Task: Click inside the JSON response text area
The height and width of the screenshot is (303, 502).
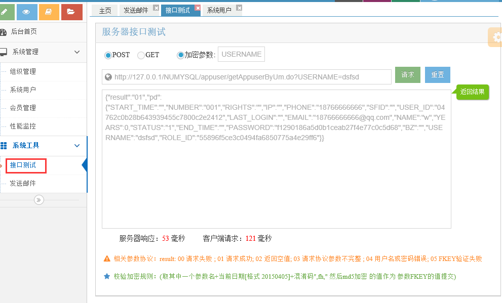Action: point(276,159)
